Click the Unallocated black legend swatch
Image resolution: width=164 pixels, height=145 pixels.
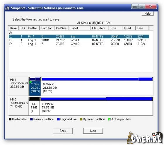10,119
